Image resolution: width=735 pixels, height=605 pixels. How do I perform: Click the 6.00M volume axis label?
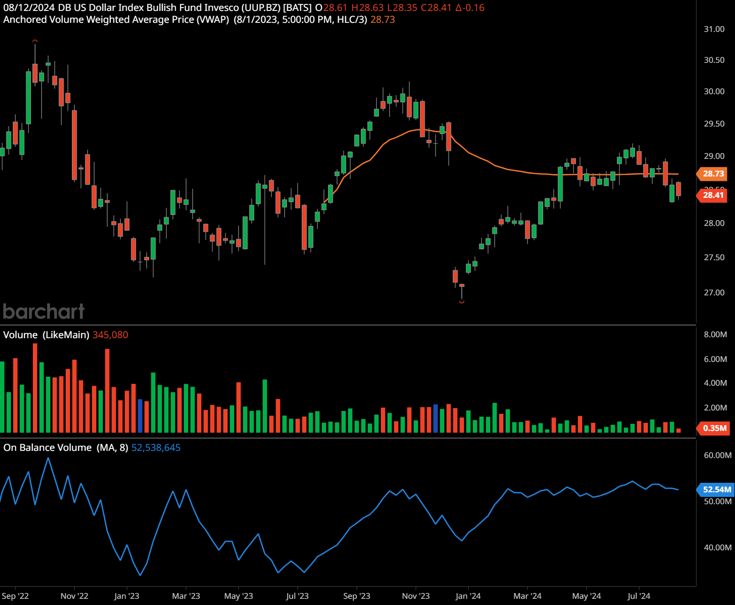pos(715,359)
